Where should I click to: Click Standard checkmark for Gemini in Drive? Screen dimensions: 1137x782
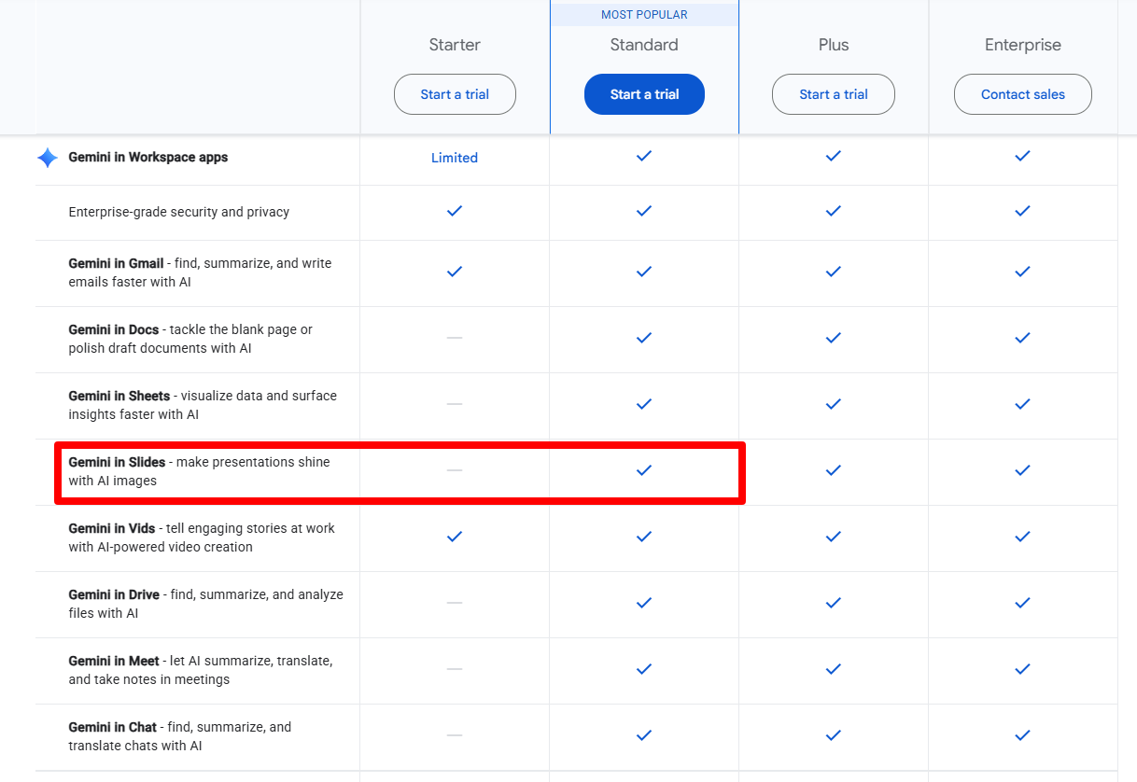[x=644, y=603]
